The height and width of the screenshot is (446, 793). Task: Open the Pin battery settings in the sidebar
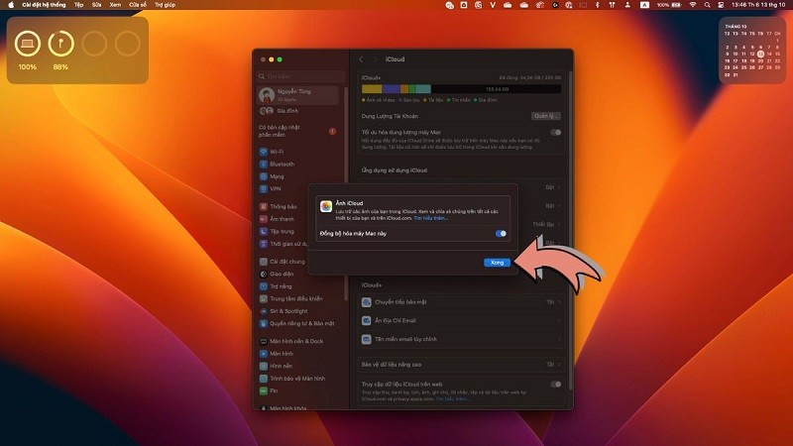tap(274, 390)
